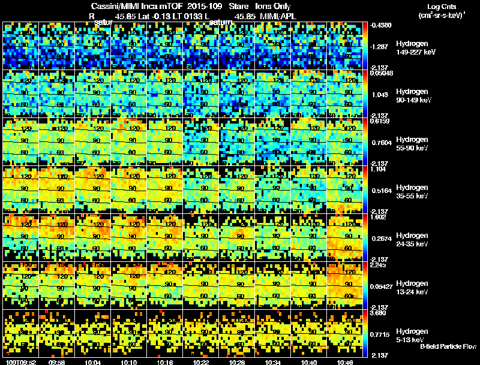Screen dimensions: 480x365
Task: Click the 109T09:52 time label
Action: coord(21,362)
